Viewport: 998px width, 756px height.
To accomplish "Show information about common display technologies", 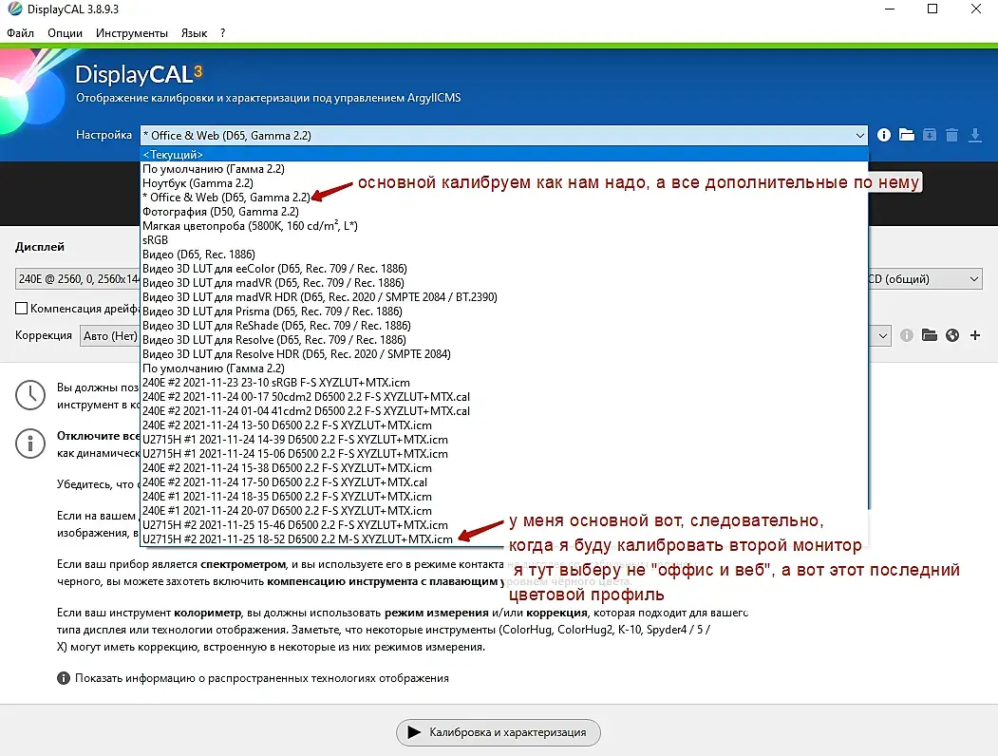I will 261,678.
